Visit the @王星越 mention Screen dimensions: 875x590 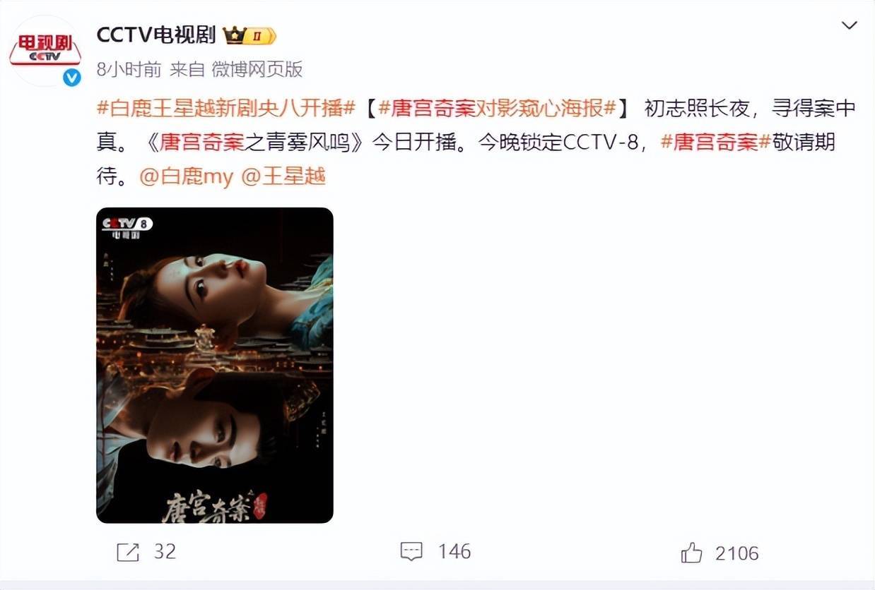click(x=284, y=176)
